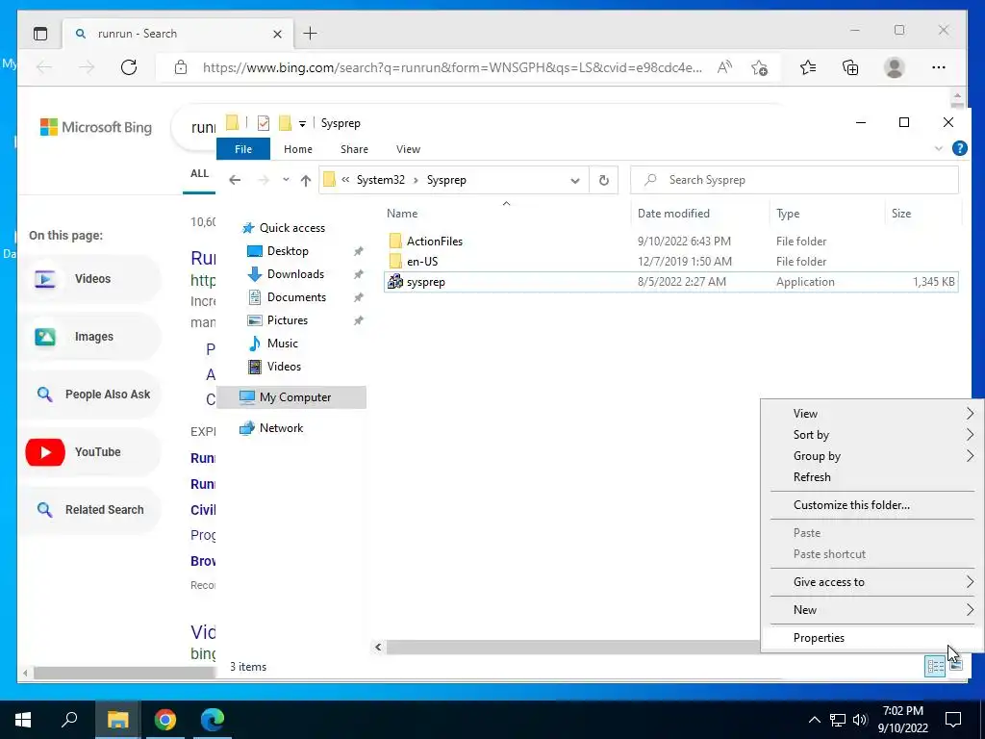Switch to the Home ribbon tab
The width and height of the screenshot is (985, 739).
tap(298, 149)
